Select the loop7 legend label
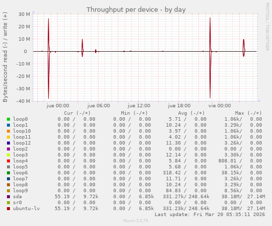This screenshot has height=226, width=272. point(20,178)
